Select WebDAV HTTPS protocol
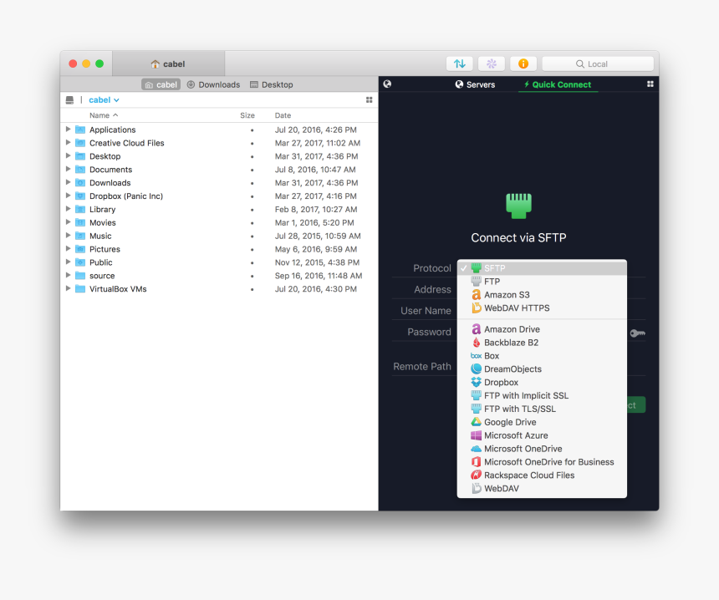This screenshot has width=719, height=600. 542,308
